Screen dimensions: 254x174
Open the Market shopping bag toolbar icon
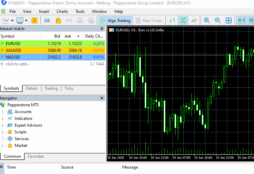pyautogui.click(x=58, y=21)
